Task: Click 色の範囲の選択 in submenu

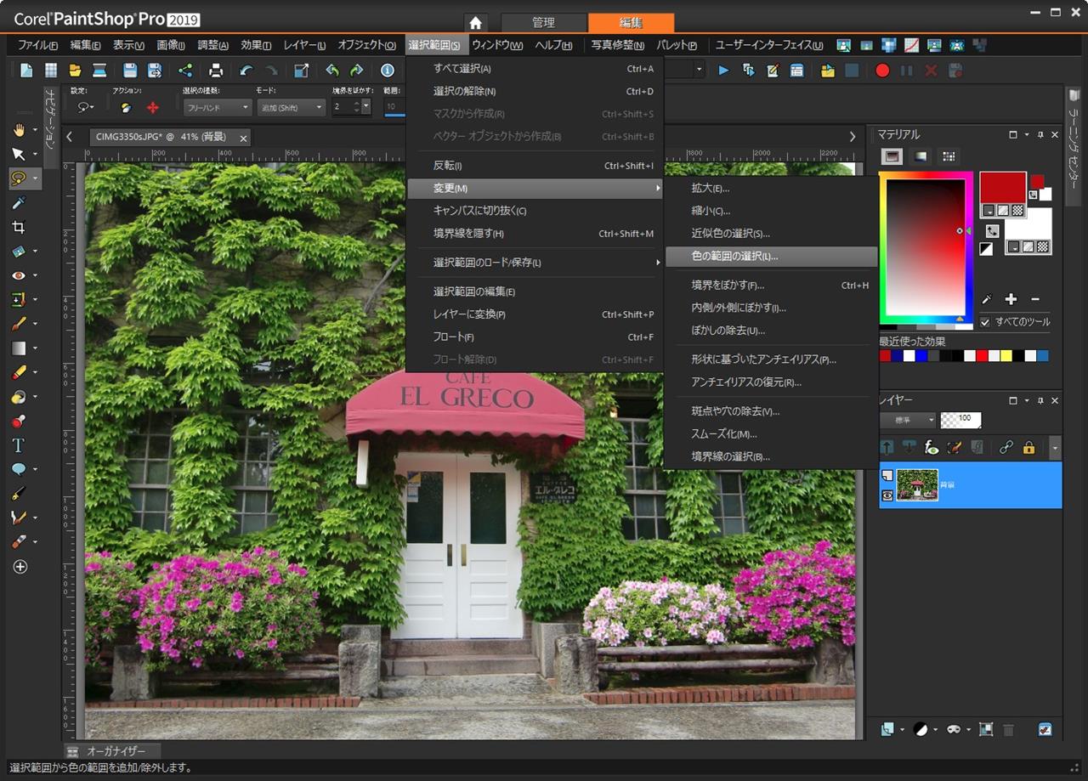Action: (x=771, y=256)
